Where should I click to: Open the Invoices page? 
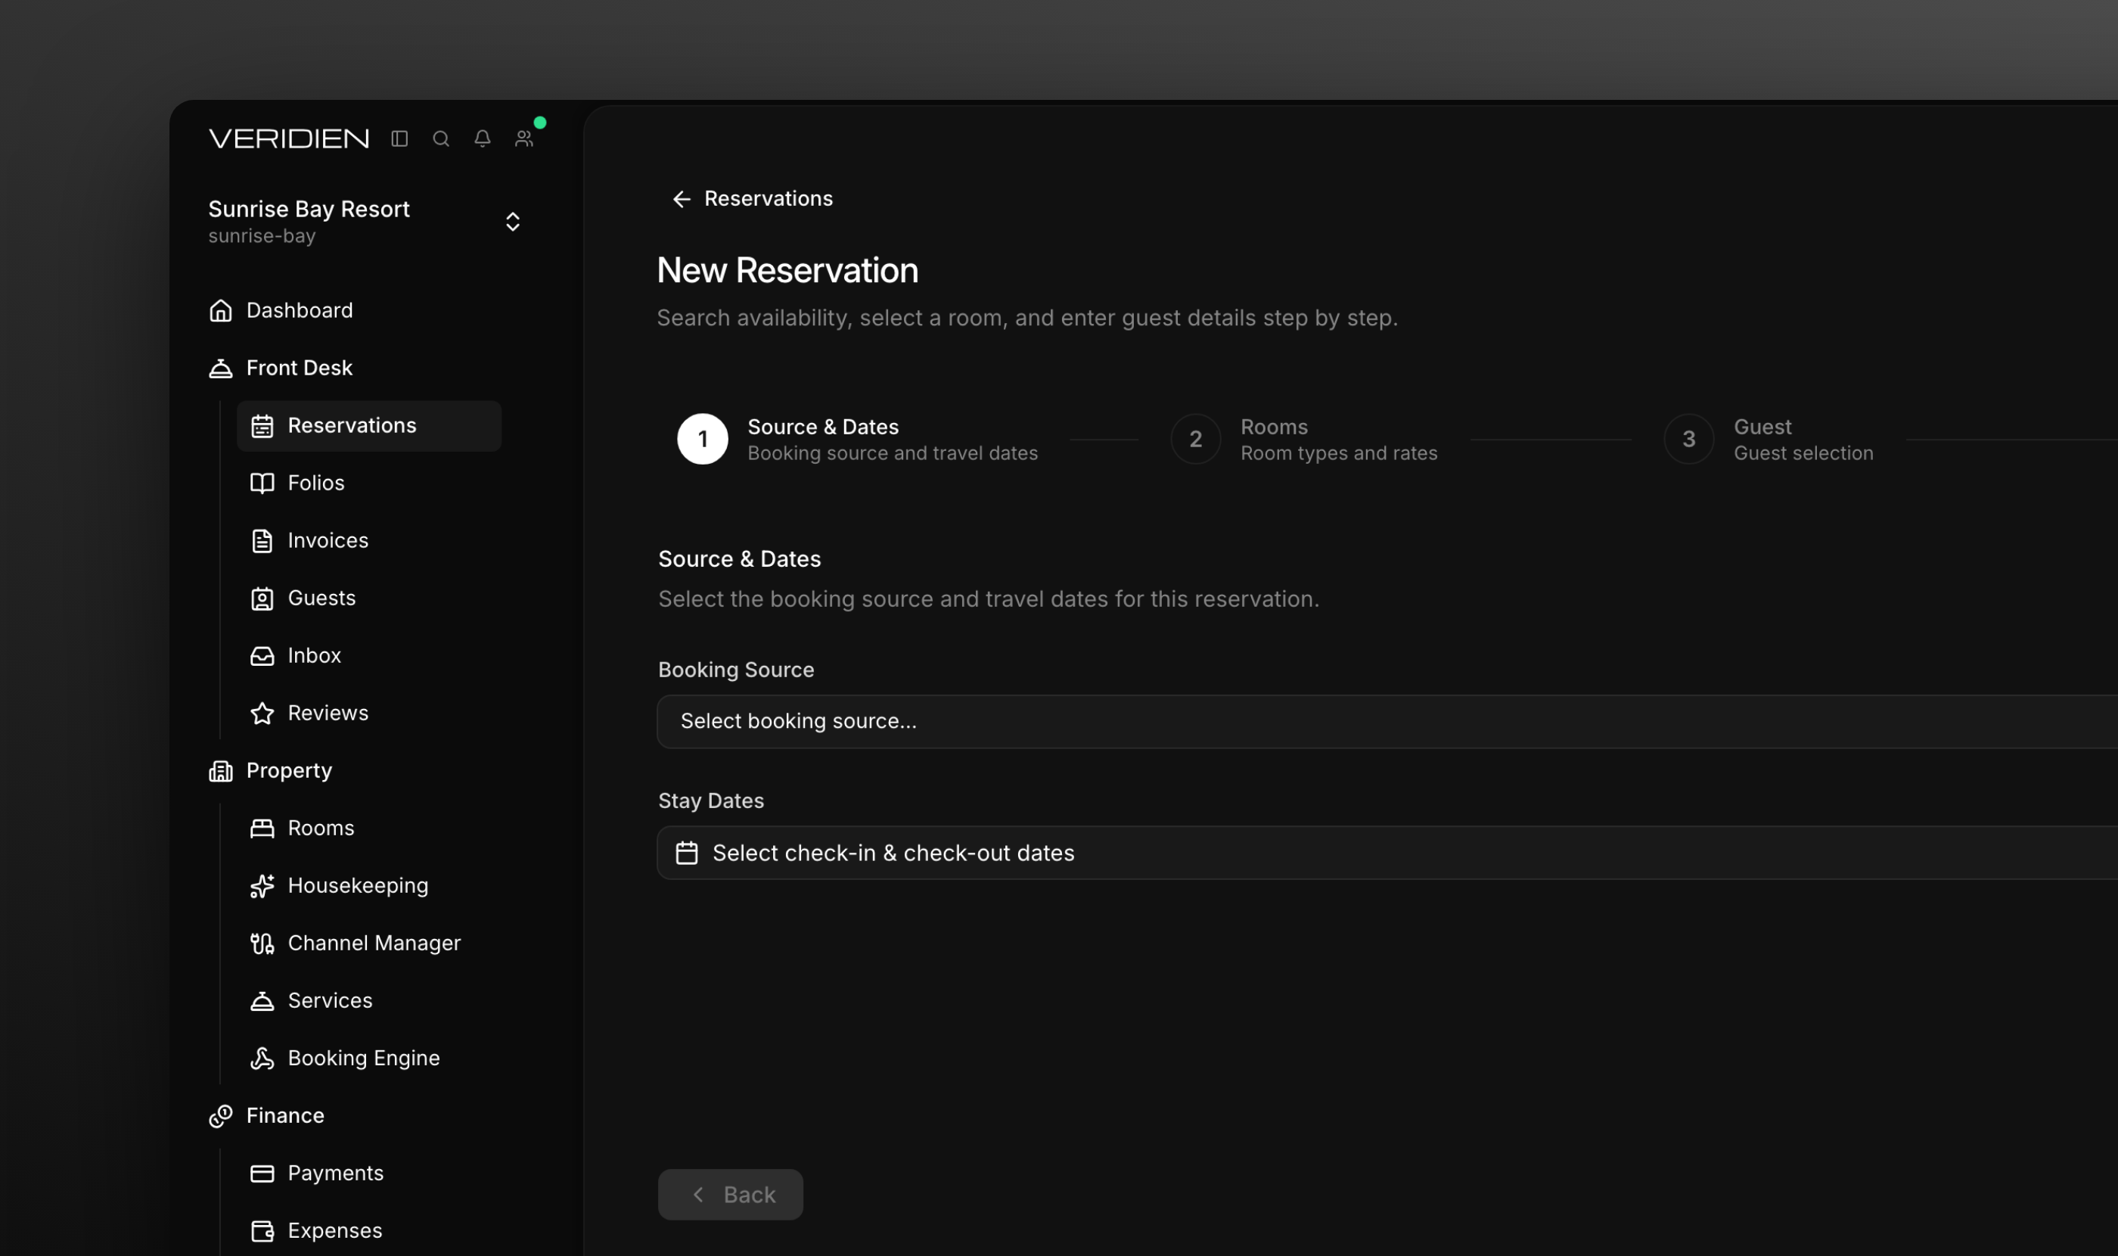328,541
